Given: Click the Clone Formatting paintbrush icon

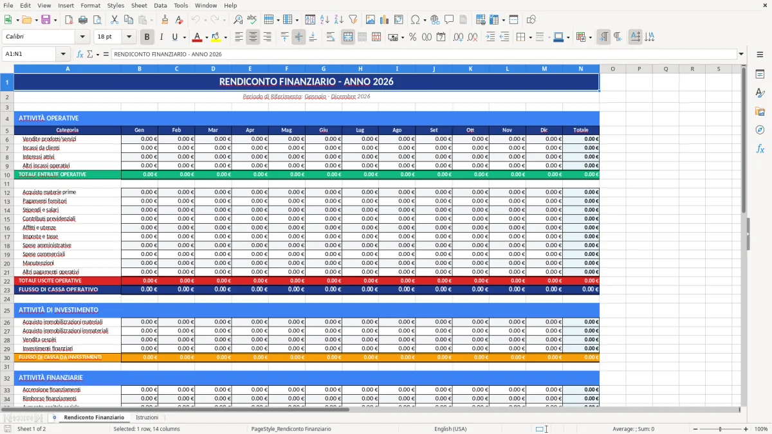Looking at the screenshot, I should pos(165,20).
